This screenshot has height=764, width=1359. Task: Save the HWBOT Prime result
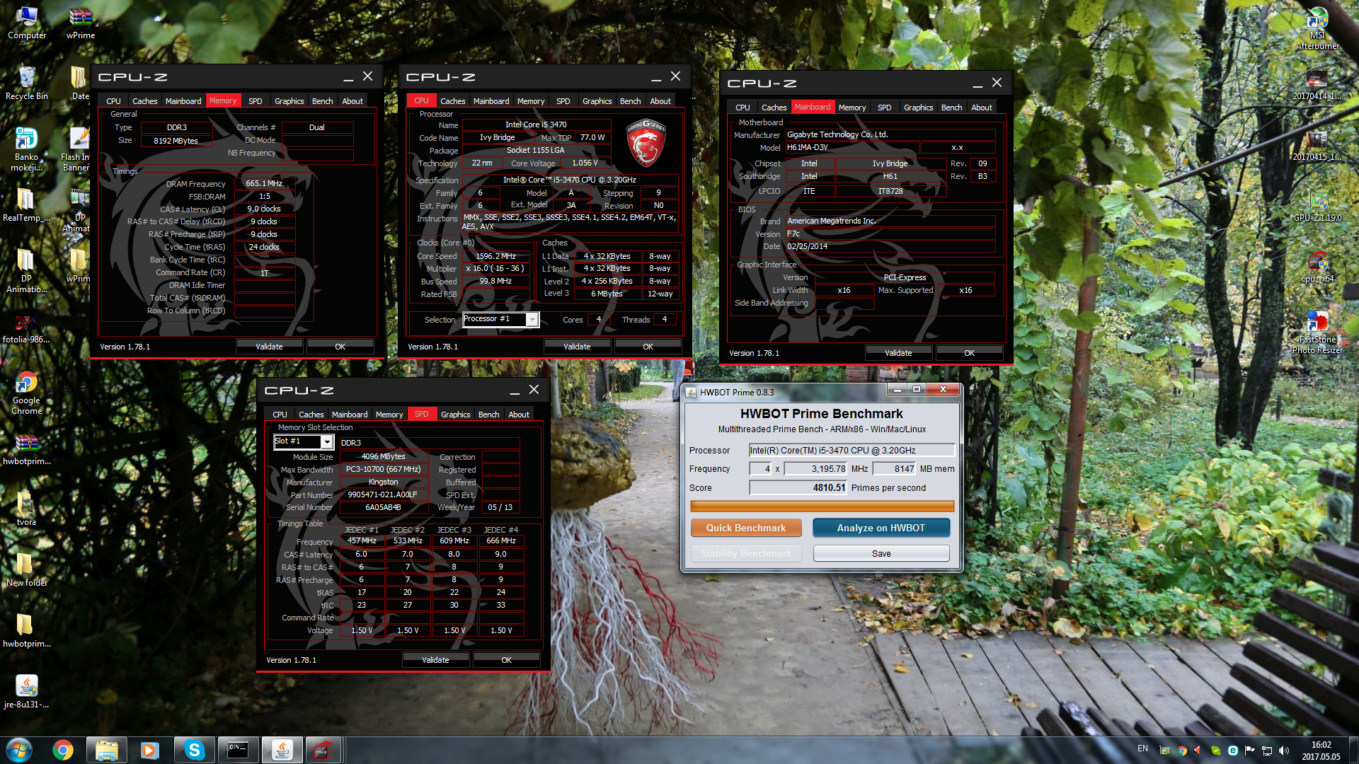pyautogui.click(x=881, y=553)
